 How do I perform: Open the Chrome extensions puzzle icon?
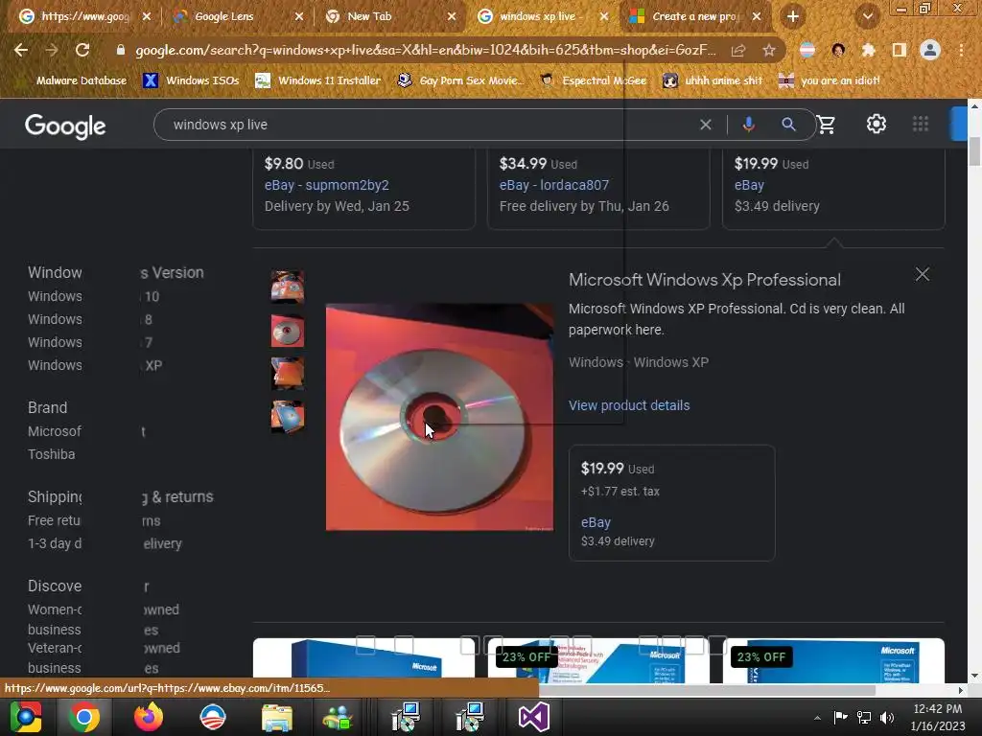[x=868, y=50]
